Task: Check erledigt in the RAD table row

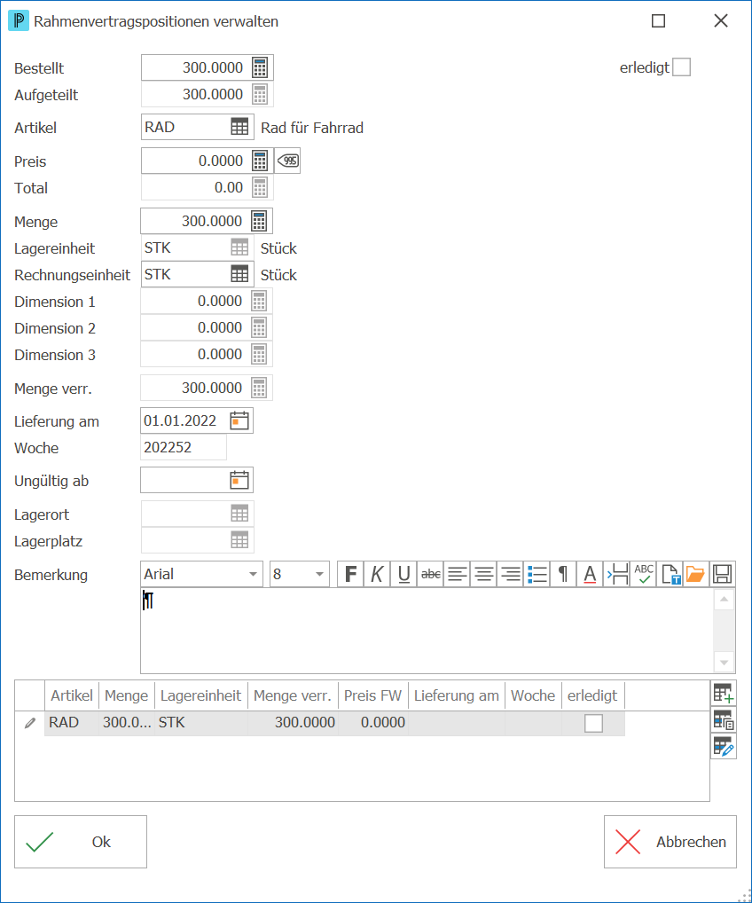Action: click(x=593, y=723)
